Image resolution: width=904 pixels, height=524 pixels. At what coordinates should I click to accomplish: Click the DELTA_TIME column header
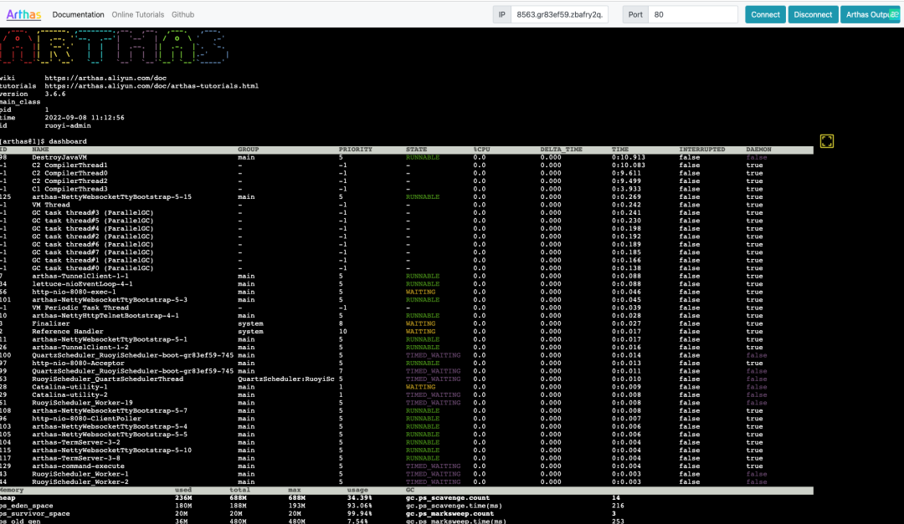561,149
